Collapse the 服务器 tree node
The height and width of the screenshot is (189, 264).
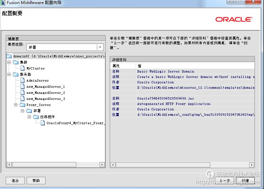[9, 74]
